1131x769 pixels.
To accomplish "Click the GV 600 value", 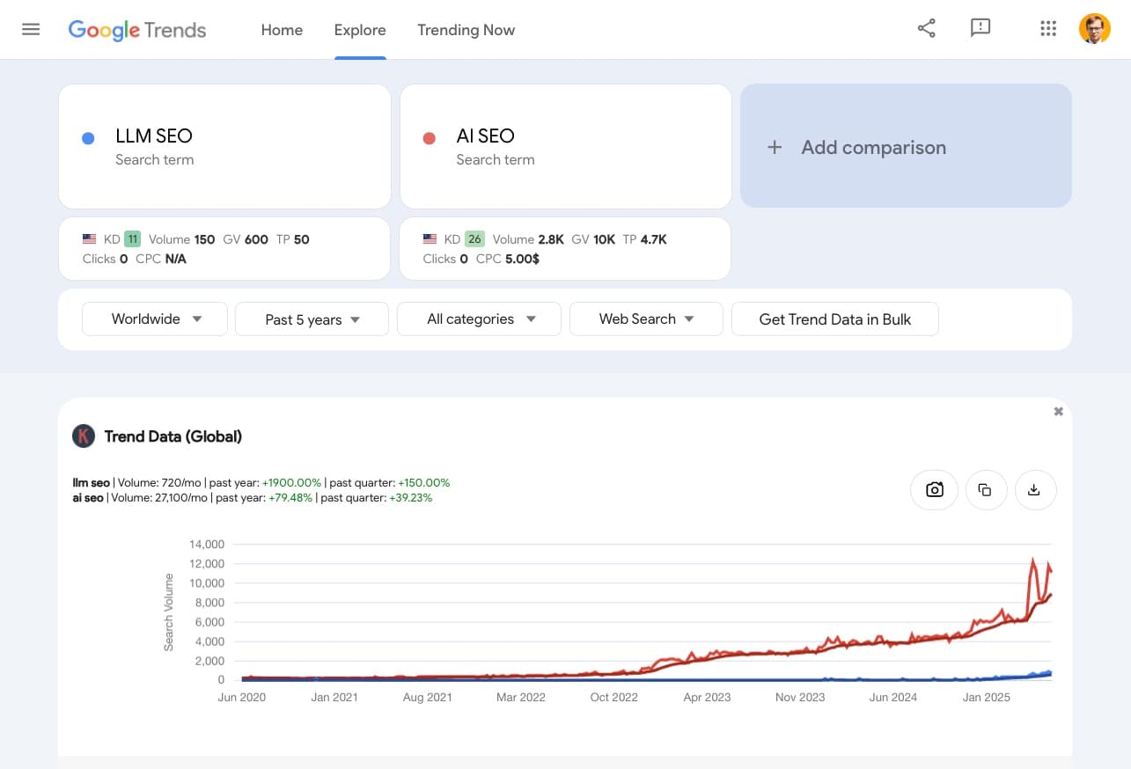I will [256, 239].
